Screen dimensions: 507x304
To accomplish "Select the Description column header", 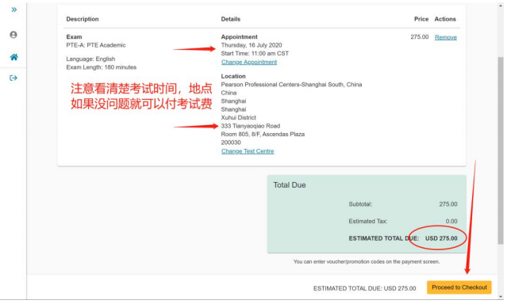I will click(83, 19).
